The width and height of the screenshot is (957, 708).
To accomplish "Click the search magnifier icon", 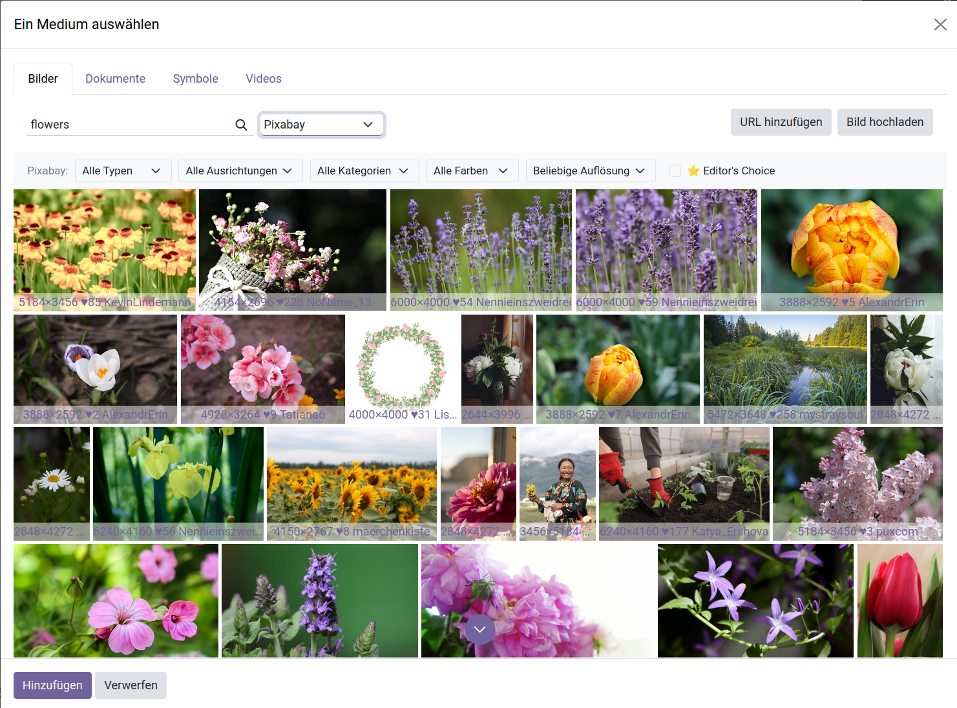I will click(x=241, y=125).
